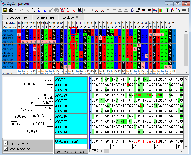Open the binoculars search tool
The width and height of the screenshot is (191, 155).
pyautogui.click(x=80, y=10)
